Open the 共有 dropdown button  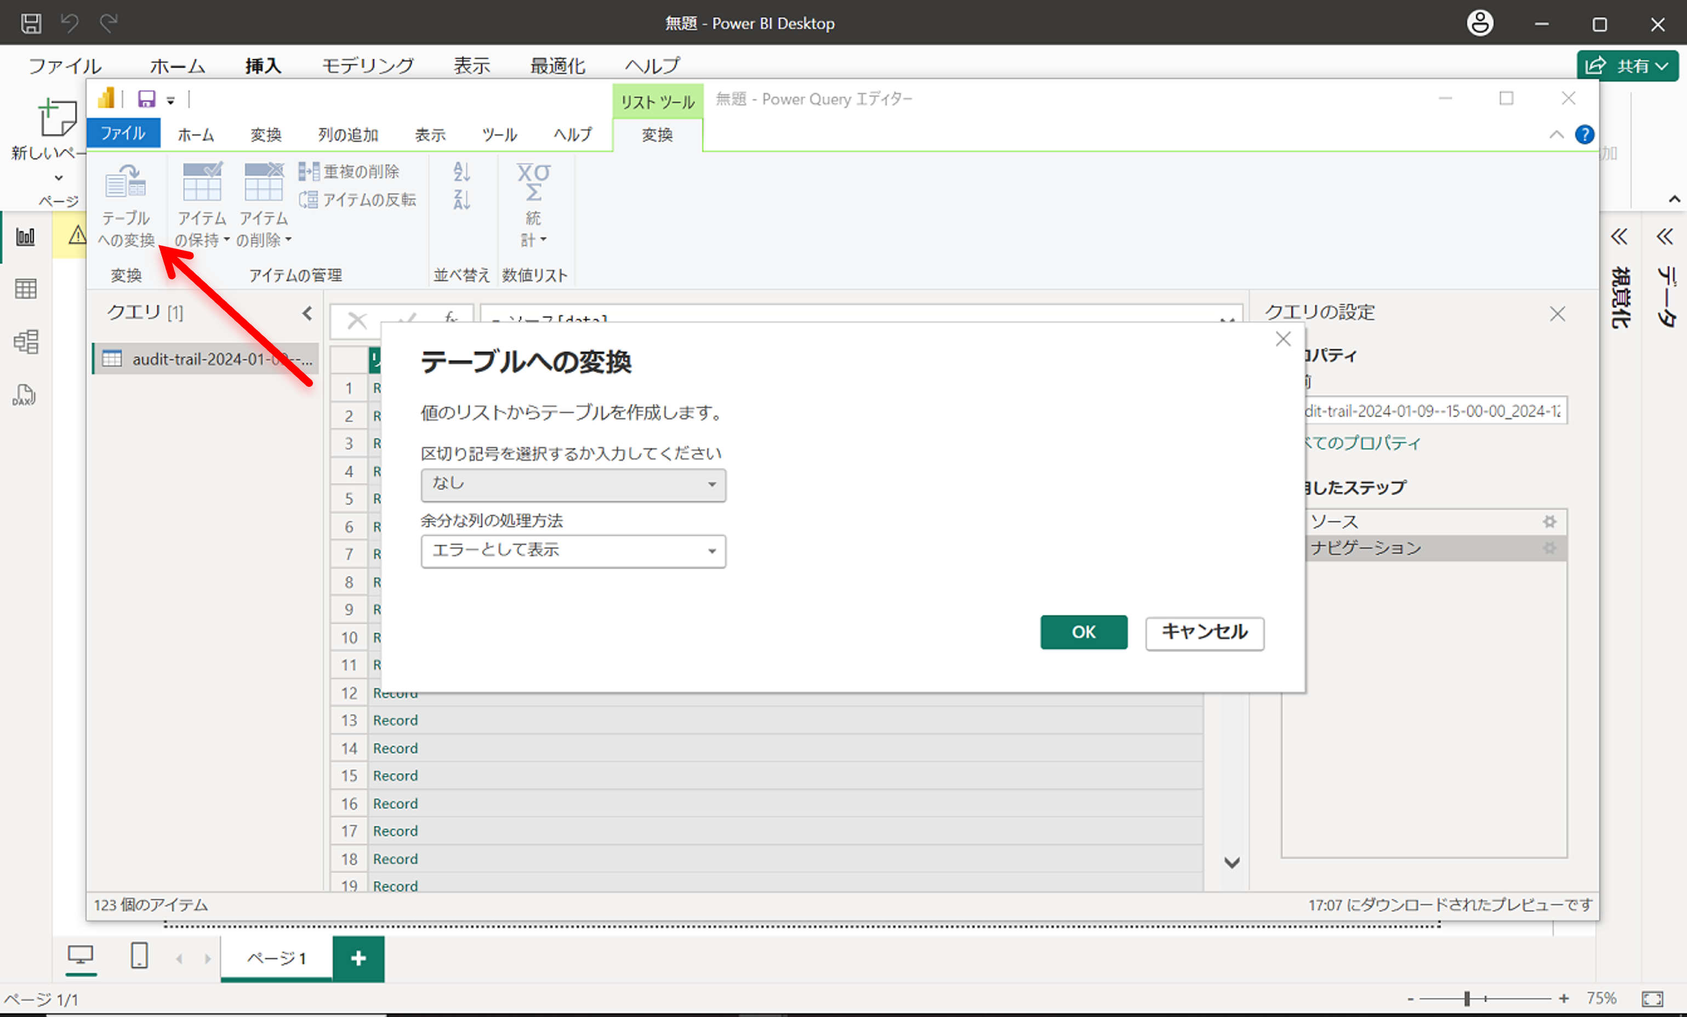pos(1627,66)
